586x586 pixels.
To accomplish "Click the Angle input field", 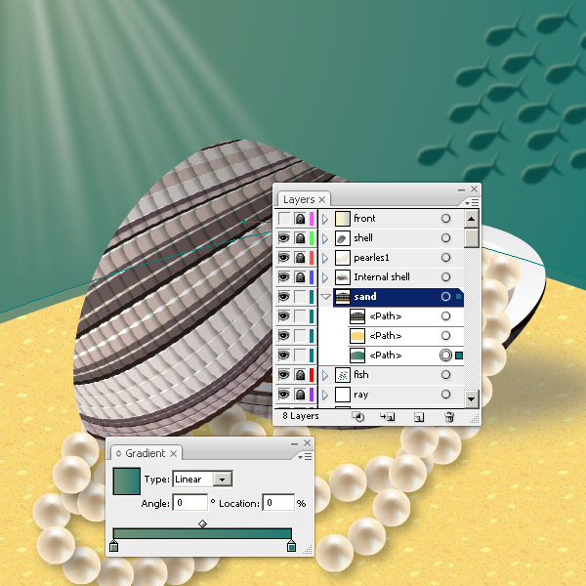I will [190, 503].
